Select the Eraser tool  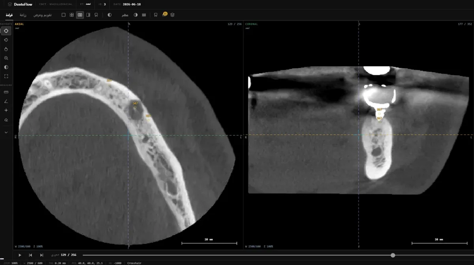tap(6, 119)
